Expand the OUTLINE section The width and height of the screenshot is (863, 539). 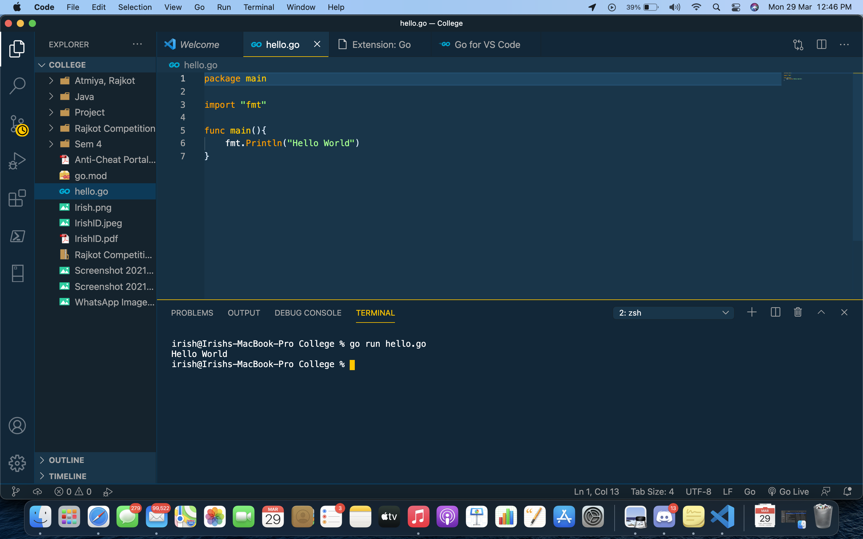coord(66,460)
